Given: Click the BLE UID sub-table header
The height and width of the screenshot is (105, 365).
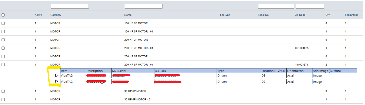Looking at the screenshot, I should [x=161, y=71].
